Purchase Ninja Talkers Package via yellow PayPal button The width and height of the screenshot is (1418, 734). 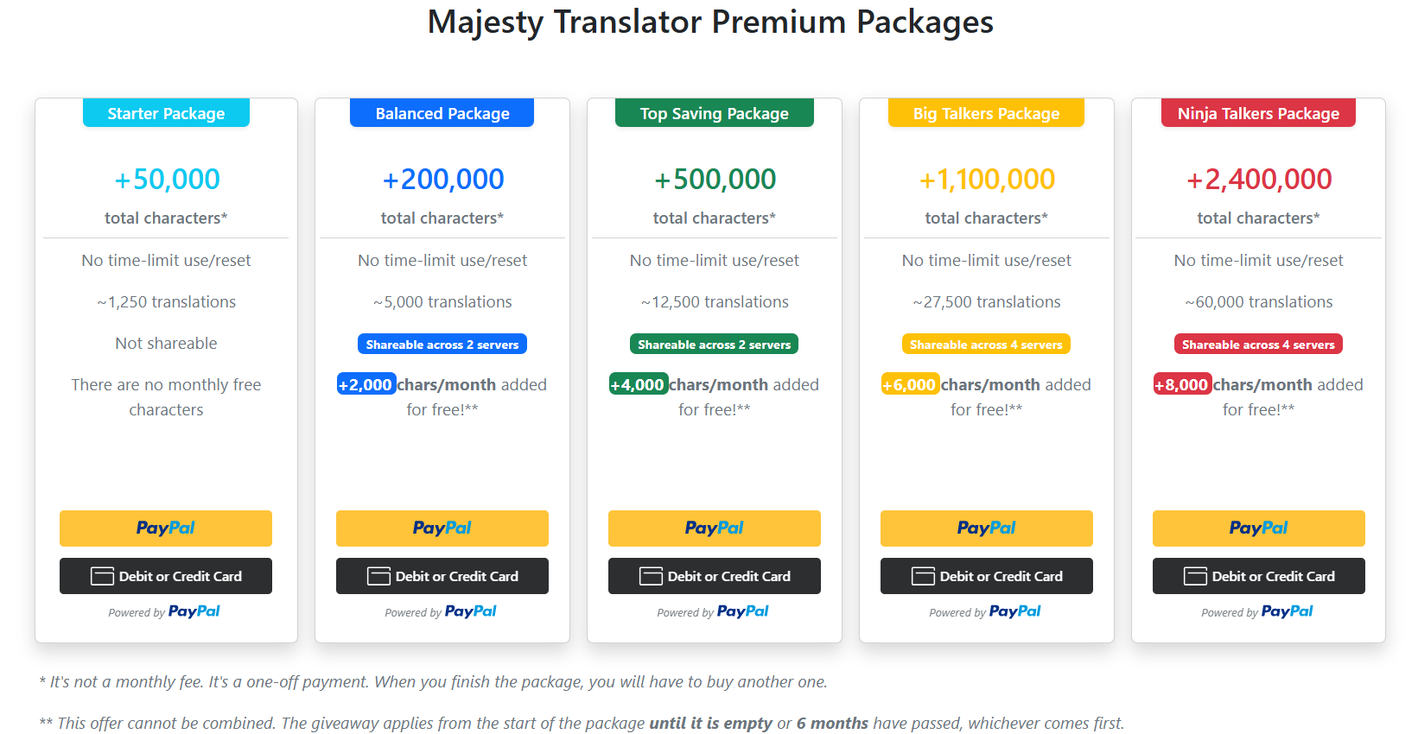click(1259, 528)
